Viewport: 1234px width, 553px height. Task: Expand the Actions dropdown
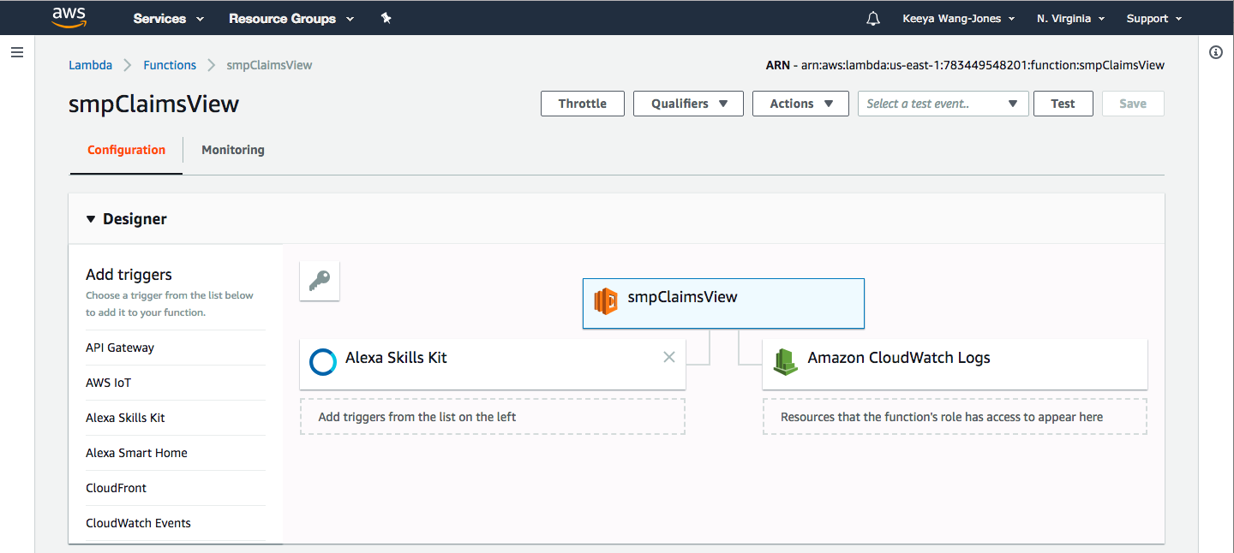800,104
